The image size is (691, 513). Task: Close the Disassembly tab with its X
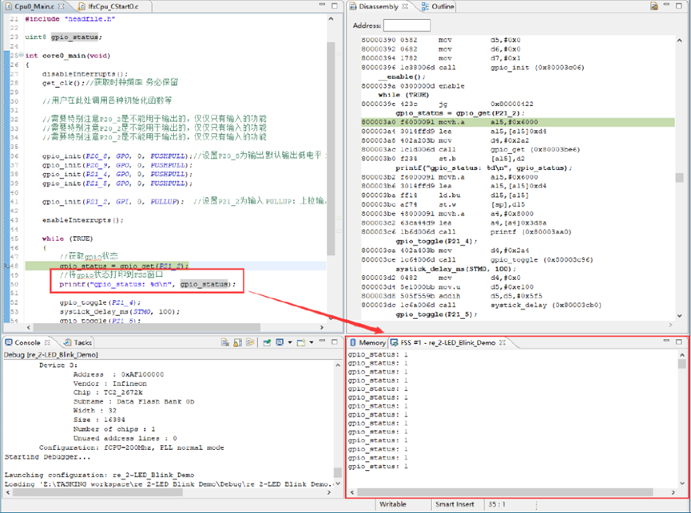[405, 6]
